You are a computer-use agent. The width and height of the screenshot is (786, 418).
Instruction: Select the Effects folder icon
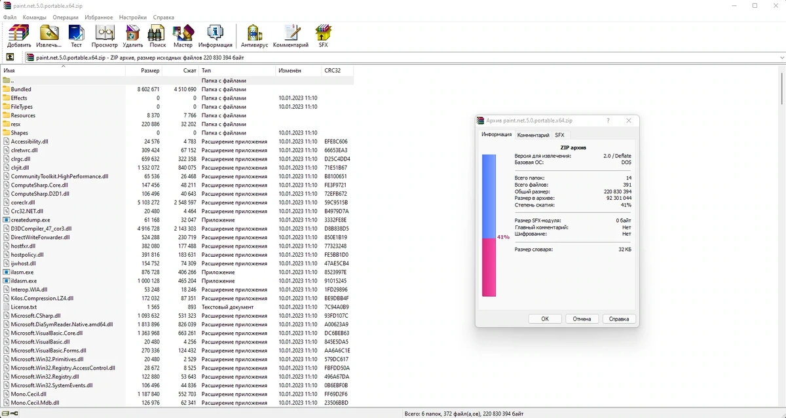pyautogui.click(x=7, y=98)
